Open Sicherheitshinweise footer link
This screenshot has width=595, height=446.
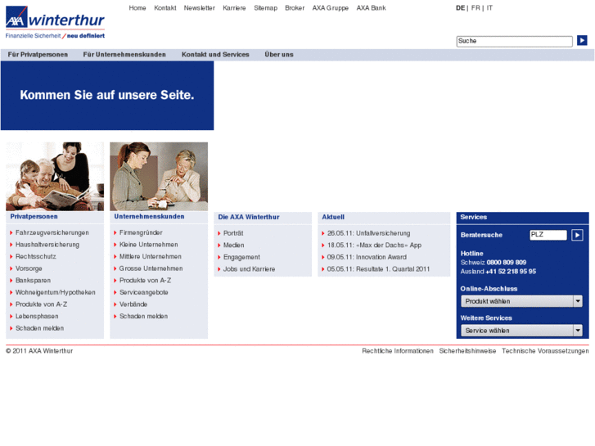coord(467,351)
